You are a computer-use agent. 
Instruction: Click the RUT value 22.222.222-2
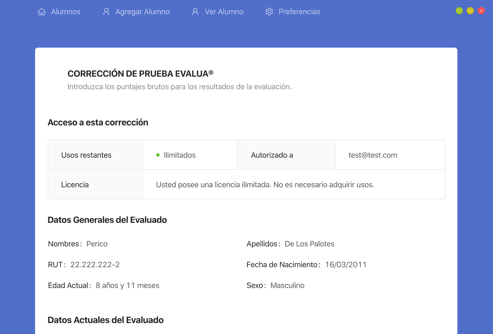click(x=95, y=265)
